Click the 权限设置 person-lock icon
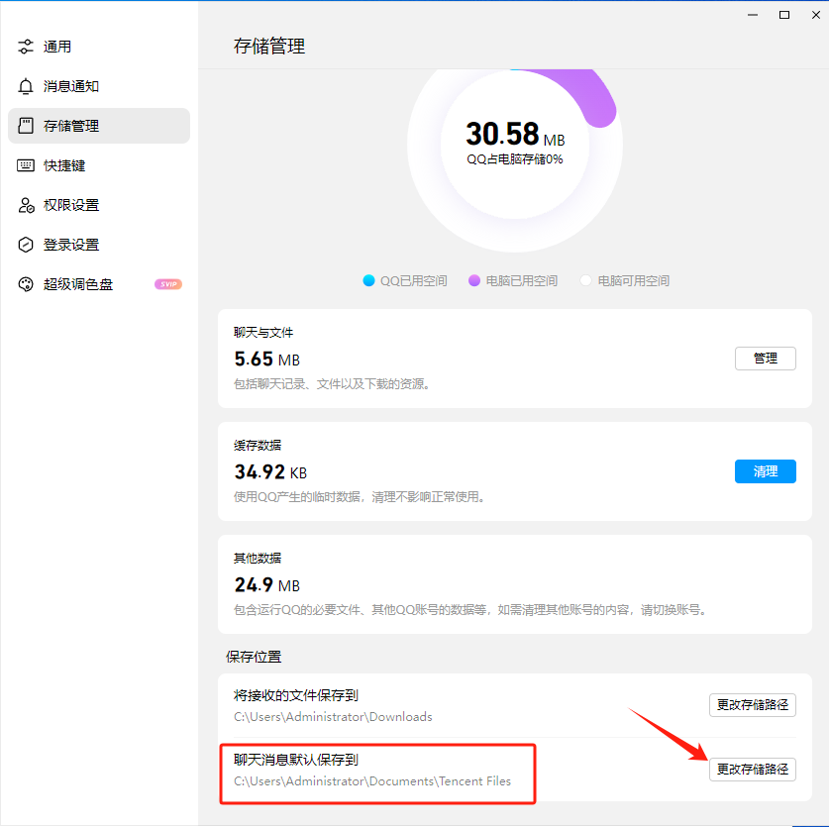Screen dimensions: 829x827 (x=26, y=205)
